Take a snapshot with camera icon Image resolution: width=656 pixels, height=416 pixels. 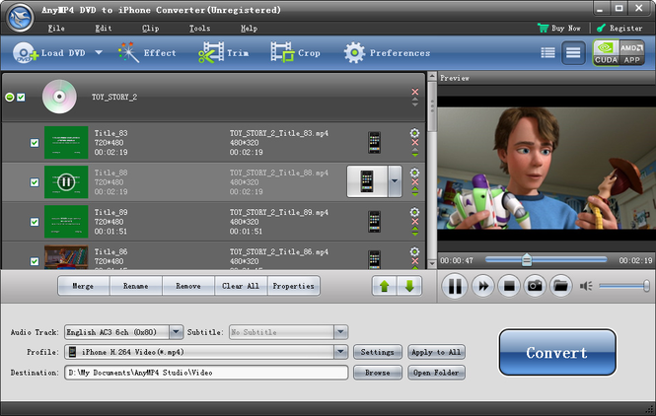point(535,286)
